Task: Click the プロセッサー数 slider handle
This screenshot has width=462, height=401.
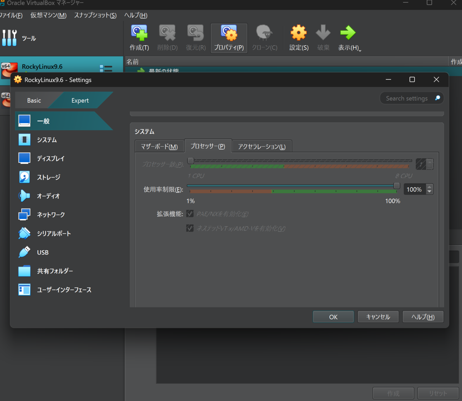Action: [x=191, y=160]
